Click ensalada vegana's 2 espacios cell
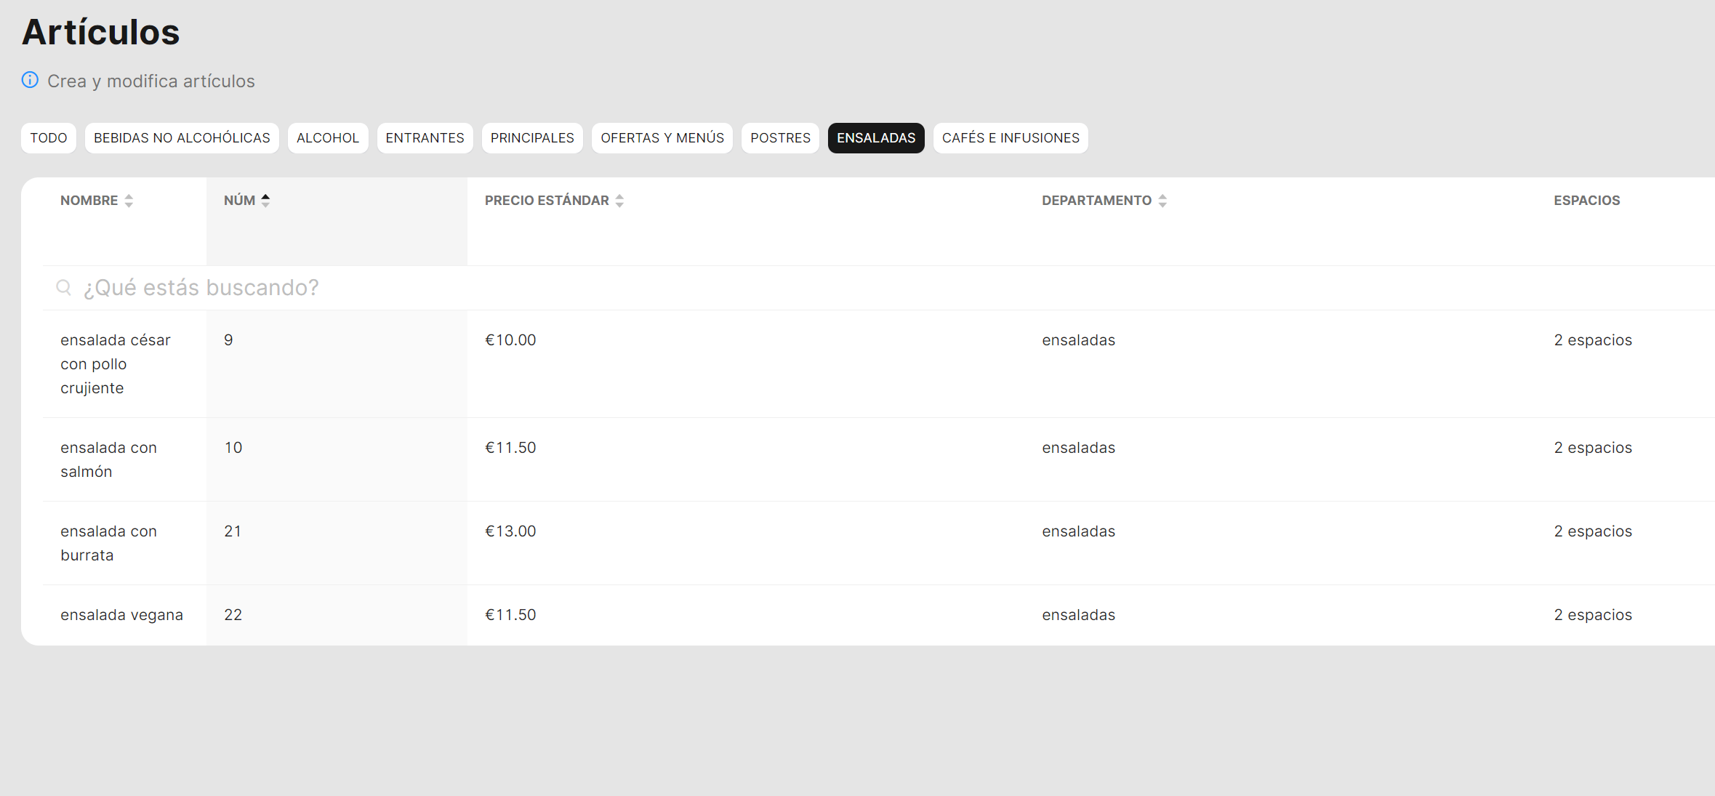1715x796 pixels. pyautogui.click(x=1593, y=615)
